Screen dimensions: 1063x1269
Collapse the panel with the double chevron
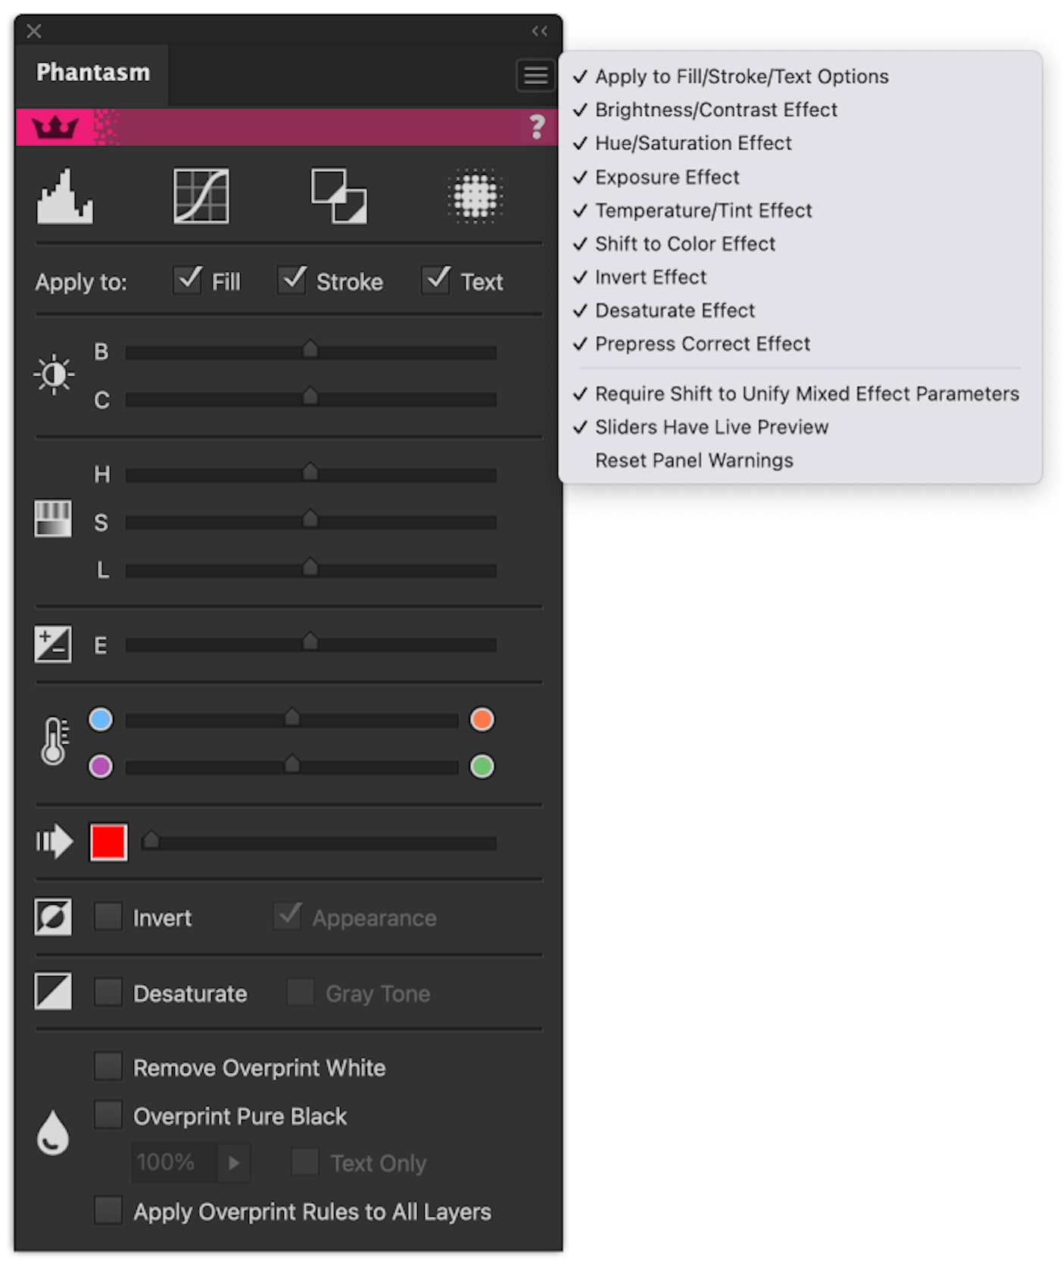(539, 31)
